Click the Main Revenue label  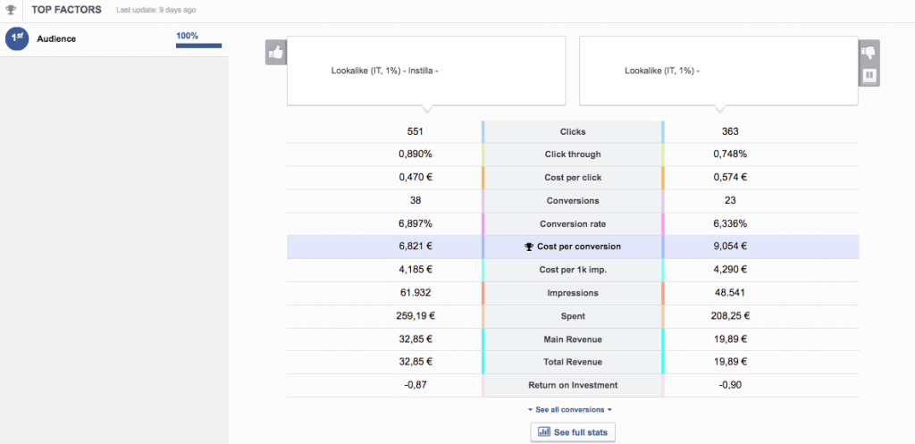(573, 339)
